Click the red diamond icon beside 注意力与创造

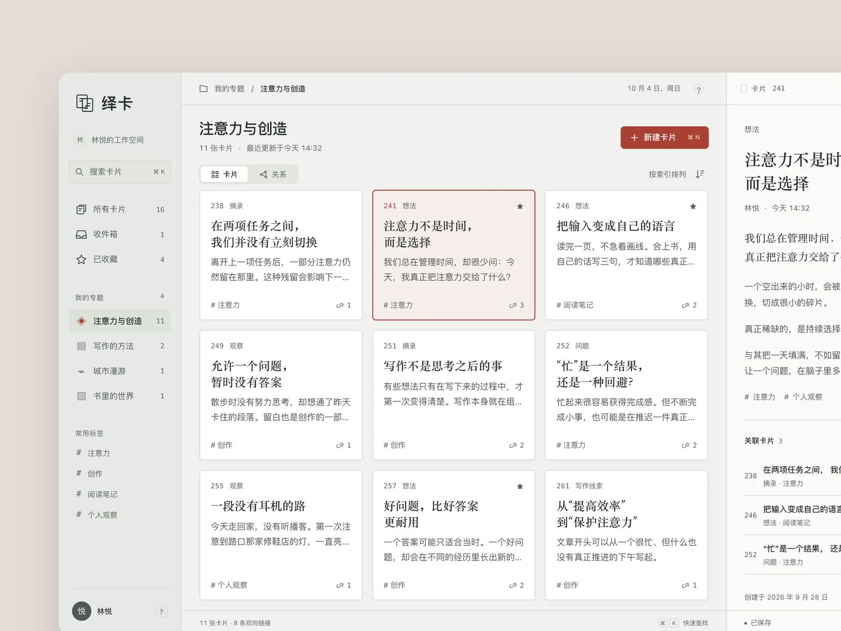81,321
